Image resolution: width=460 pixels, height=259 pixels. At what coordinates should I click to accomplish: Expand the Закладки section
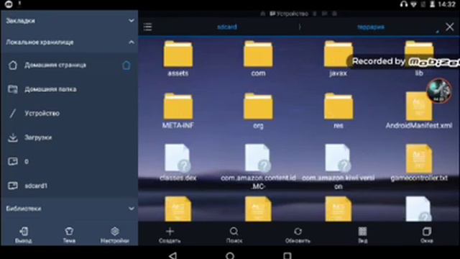pyautogui.click(x=70, y=21)
